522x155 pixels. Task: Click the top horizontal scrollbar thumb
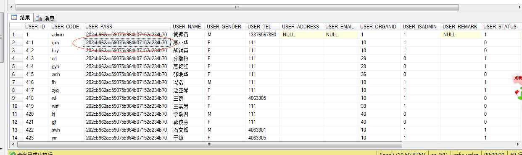pos(237,7)
